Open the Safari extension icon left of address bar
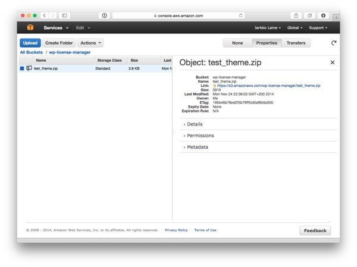Screen dimensions: 357x267 (x=104, y=15)
